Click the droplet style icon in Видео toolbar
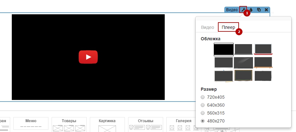This screenshot has width=296, height=132. (251, 10)
